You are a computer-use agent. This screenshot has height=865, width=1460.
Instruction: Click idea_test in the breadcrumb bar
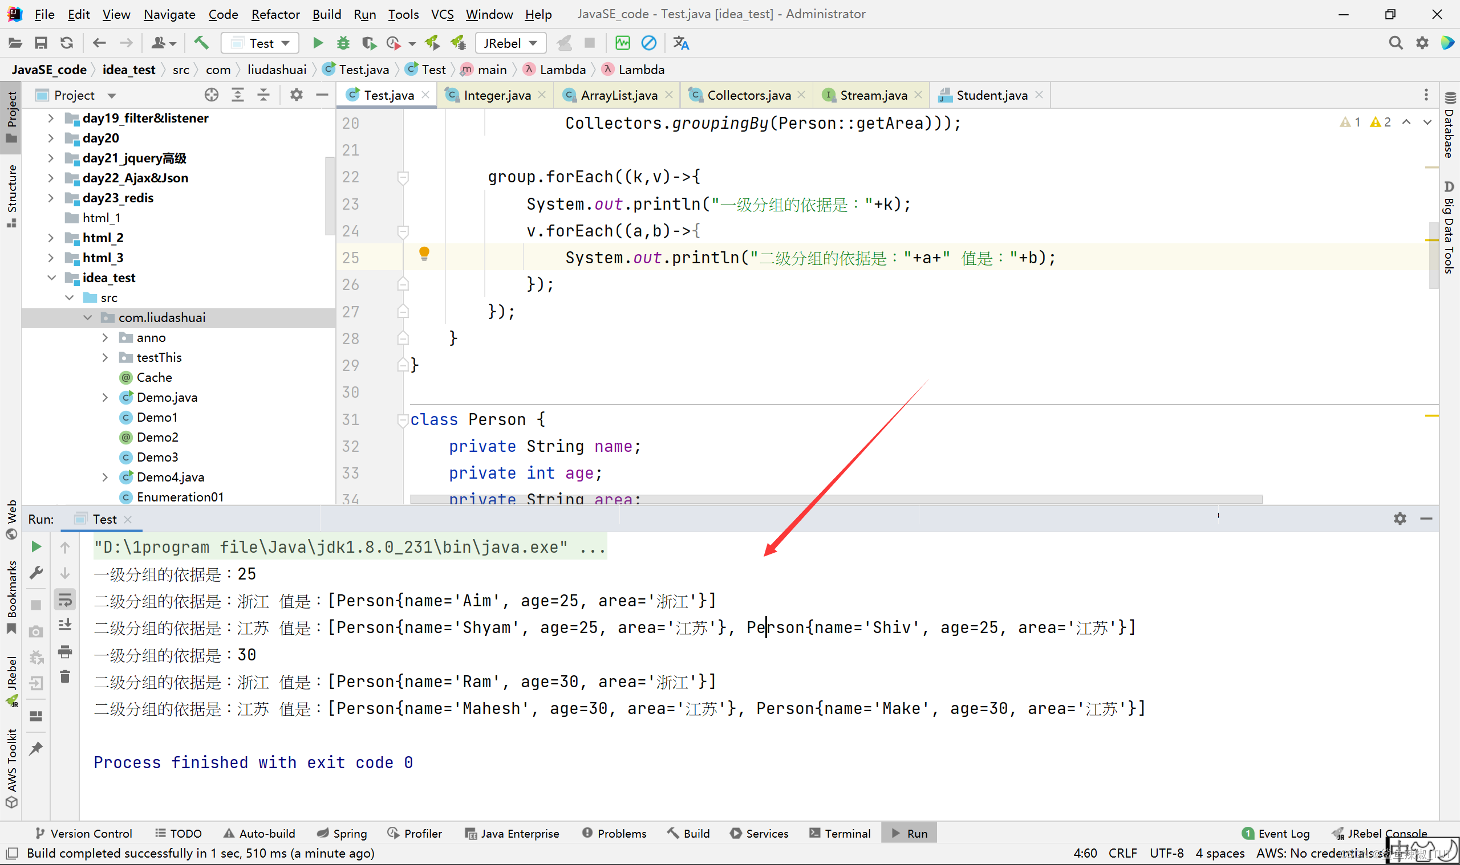(x=129, y=70)
